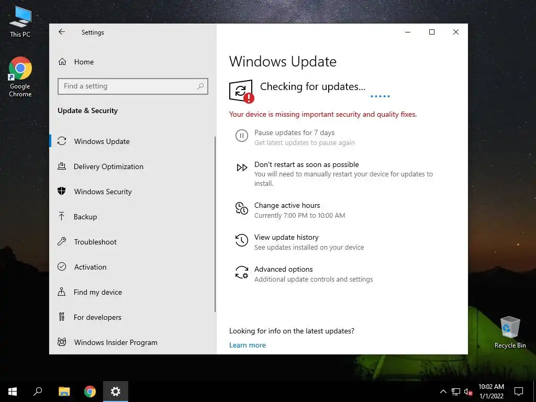The height and width of the screenshot is (402, 536).
Task: Open the clock and date flyout
Action: click(x=491, y=392)
